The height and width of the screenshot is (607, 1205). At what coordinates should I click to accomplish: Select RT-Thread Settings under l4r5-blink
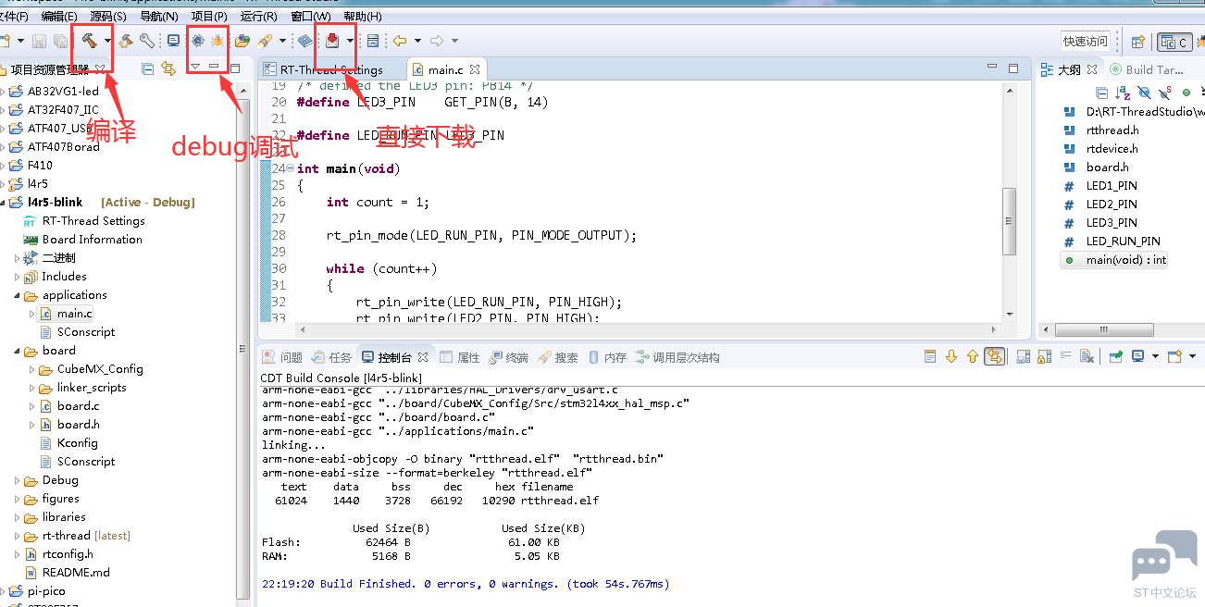93,221
